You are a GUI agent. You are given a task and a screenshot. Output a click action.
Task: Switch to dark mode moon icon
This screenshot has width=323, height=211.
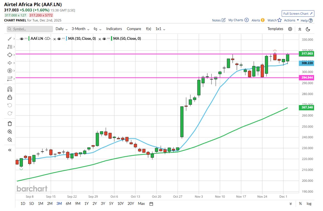tap(308, 29)
